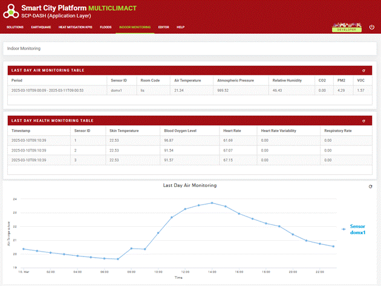Screen dimensions: 381x286
Task: Open the Editor menu item
Action: [x=163, y=27]
